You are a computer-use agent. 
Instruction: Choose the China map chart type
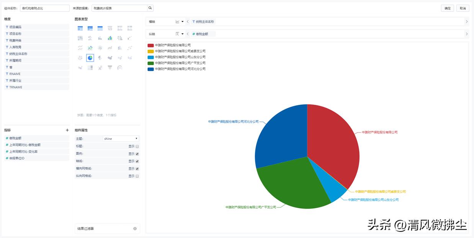(x=110, y=58)
